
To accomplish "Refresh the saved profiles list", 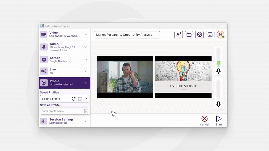I will 74,99.
